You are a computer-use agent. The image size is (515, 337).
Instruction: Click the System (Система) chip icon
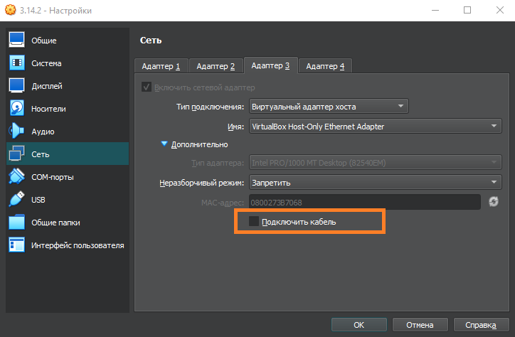point(16,63)
